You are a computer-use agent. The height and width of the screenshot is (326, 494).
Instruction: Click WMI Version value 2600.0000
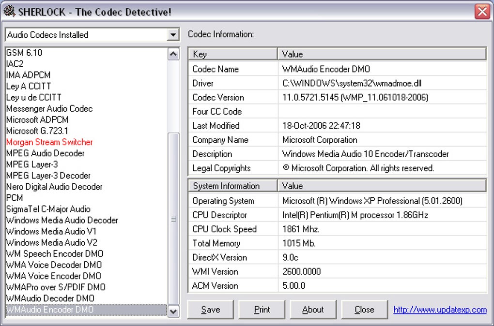tap(302, 271)
